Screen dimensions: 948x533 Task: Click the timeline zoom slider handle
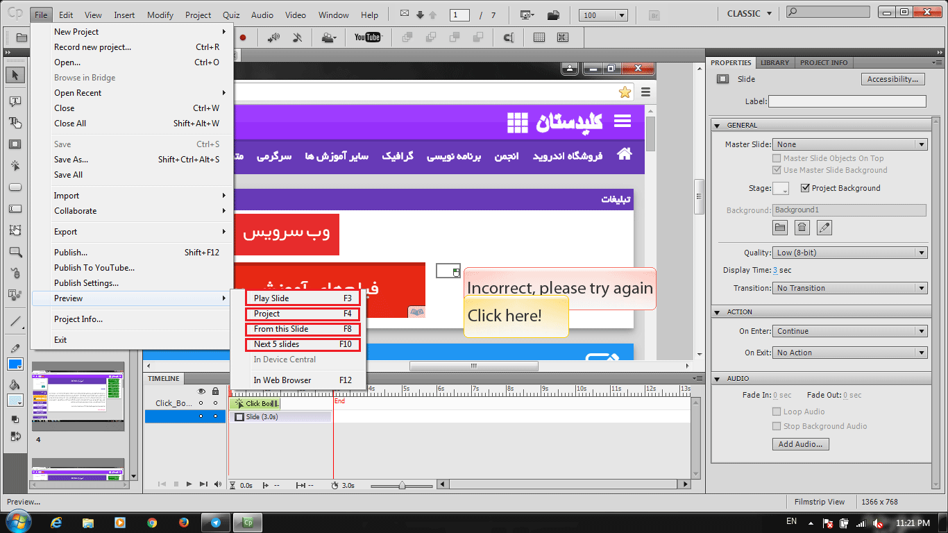pos(402,486)
